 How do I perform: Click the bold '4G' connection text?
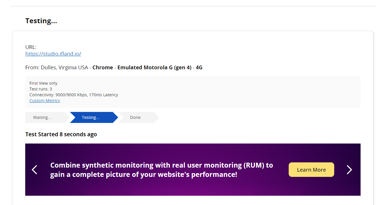(199, 68)
